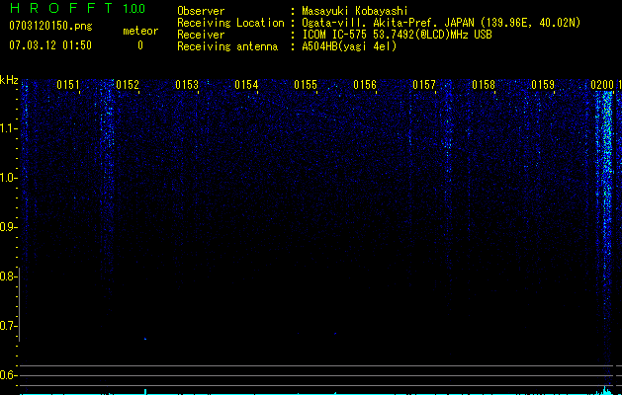The height and width of the screenshot is (395, 622).
Task: Click the 0.7 frequency axis label
Action: click(7, 326)
